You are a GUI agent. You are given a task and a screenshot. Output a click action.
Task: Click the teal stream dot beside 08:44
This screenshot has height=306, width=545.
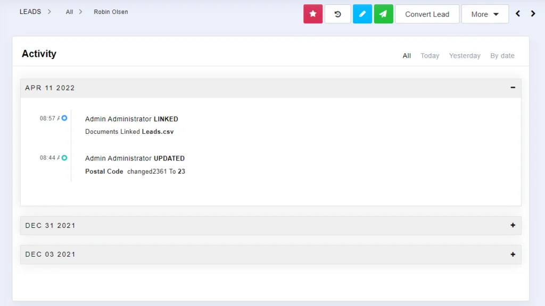coord(64,158)
